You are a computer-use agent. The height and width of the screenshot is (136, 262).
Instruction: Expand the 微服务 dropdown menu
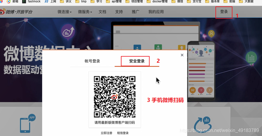click(85, 12)
